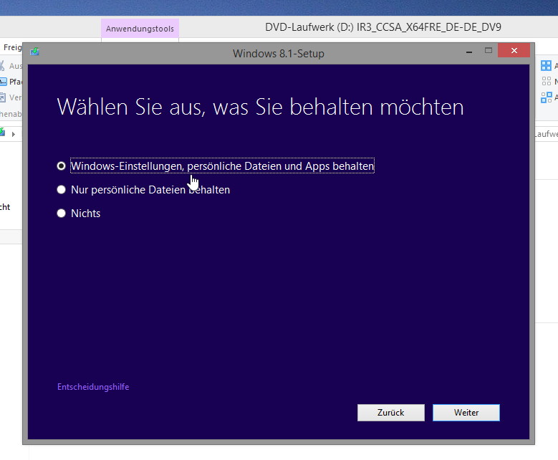The height and width of the screenshot is (460, 558).
Task: Open the Anwendungstools tab in Explorer
Action: (x=140, y=29)
